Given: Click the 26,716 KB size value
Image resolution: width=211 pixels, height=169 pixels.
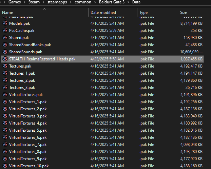Looking at the screenshot, I should point(194,88).
